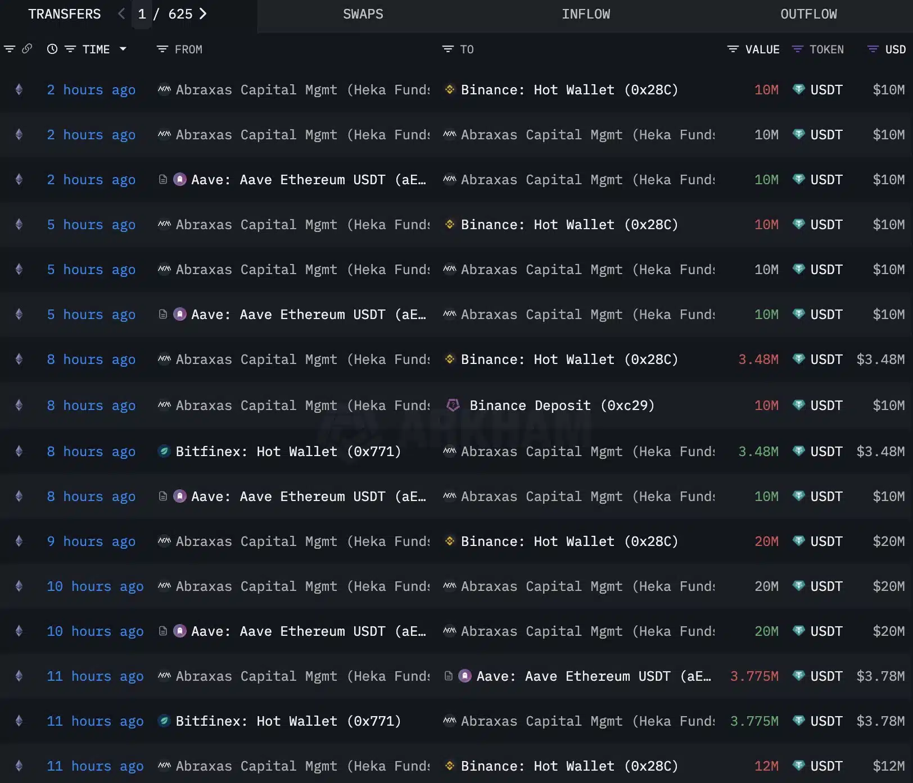Go to next transfers page
The image size is (913, 783).
tap(203, 14)
